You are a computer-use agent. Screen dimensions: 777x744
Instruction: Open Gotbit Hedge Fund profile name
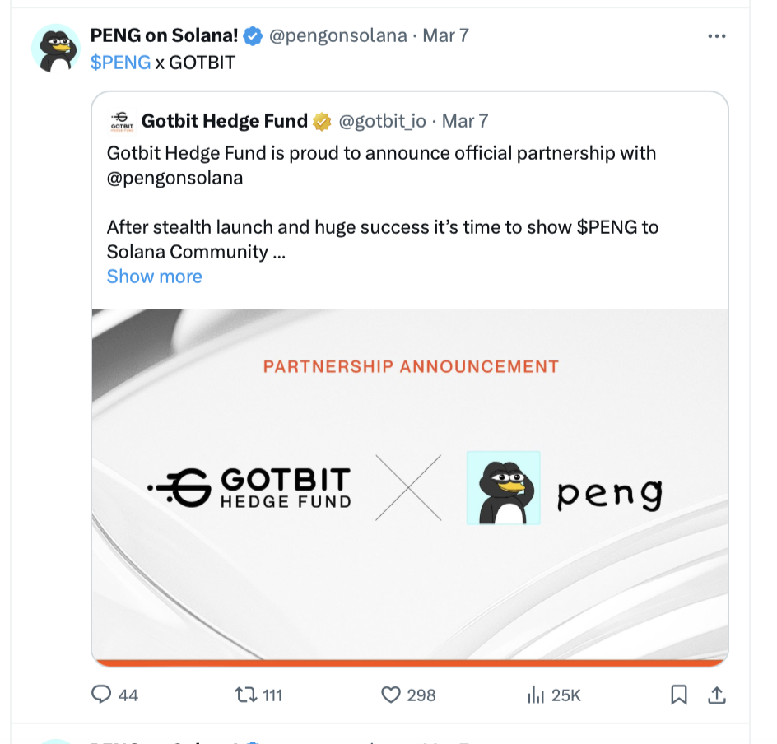click(x=224, y=122)
